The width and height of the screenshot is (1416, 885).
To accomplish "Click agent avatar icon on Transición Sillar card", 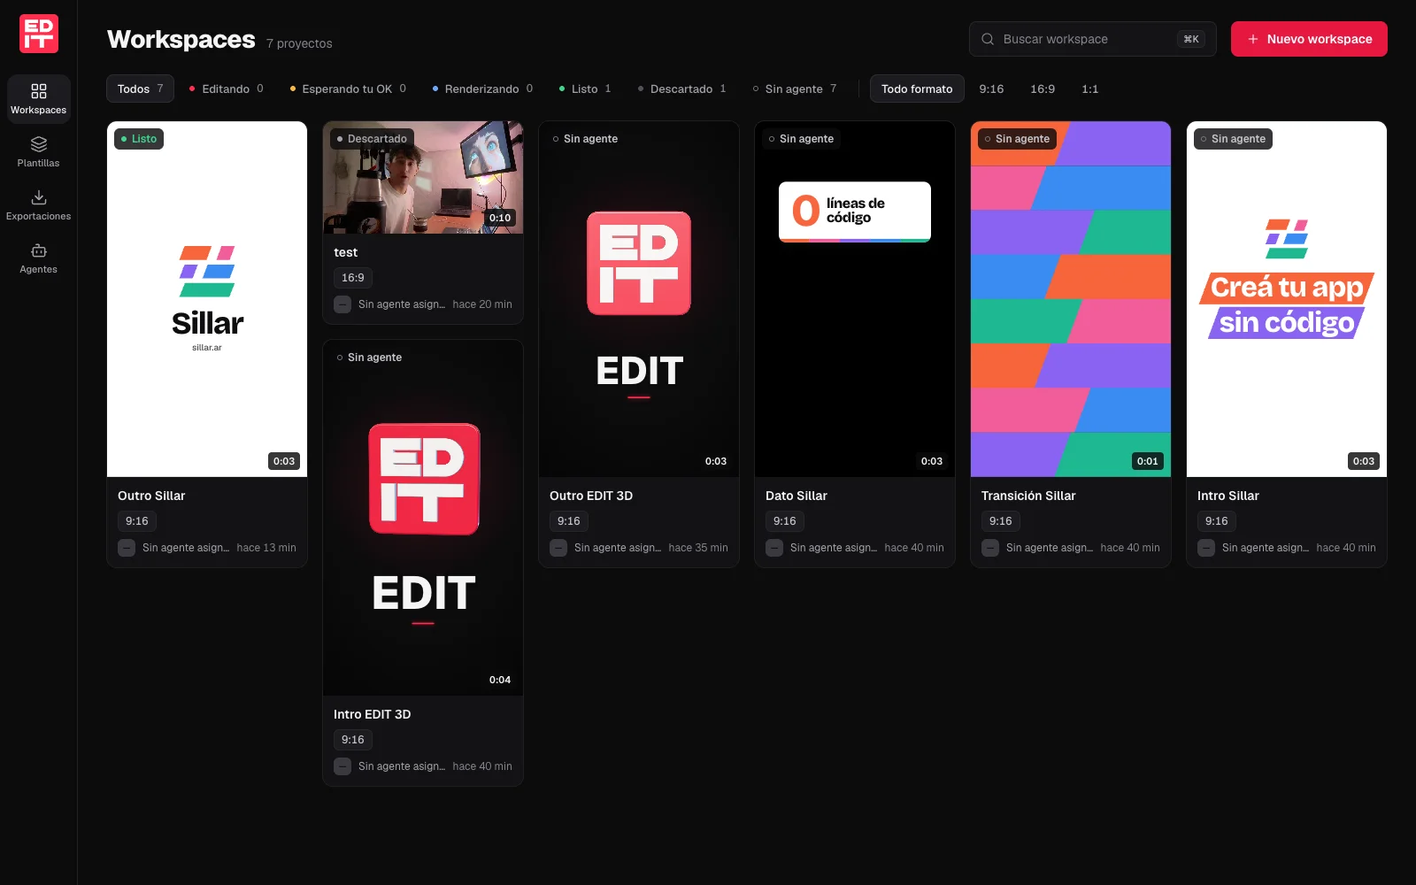I will tap(990, 548).
